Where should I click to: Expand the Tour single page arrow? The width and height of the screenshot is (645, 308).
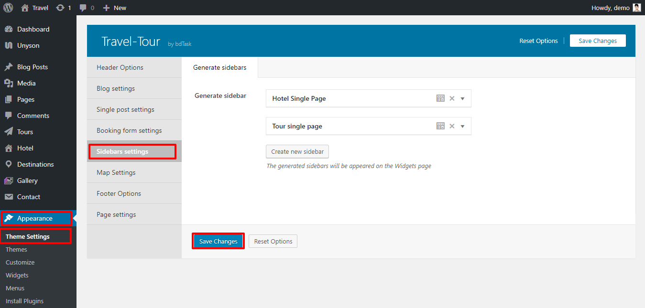coord(462,127)
